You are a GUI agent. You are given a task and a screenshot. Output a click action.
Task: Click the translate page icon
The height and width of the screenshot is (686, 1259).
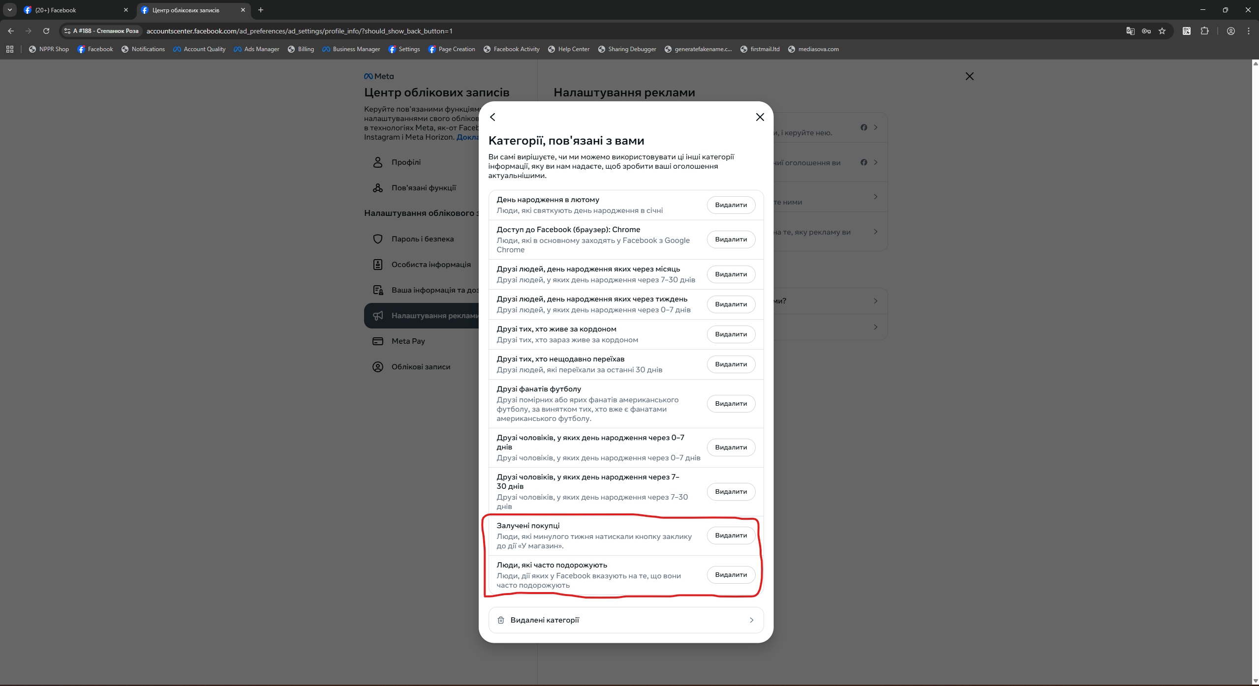click(1130, 31)
